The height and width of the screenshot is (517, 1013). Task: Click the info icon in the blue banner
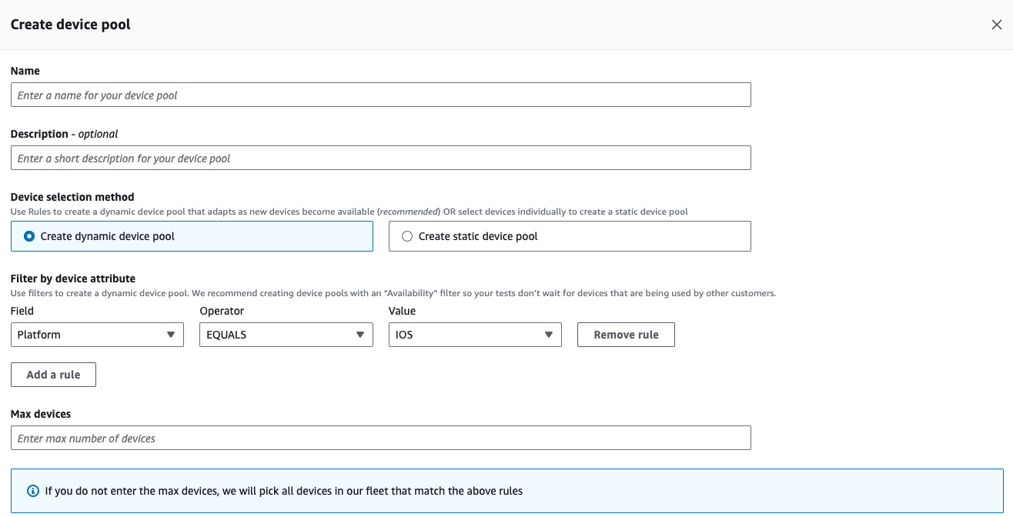click(31, 490)
